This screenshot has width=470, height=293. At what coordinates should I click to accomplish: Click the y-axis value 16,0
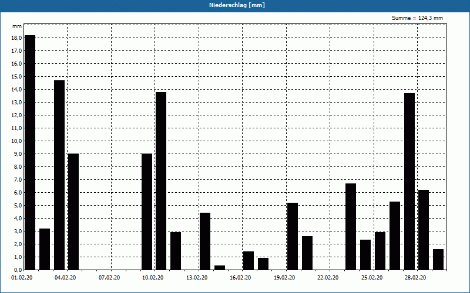(16, 64)
